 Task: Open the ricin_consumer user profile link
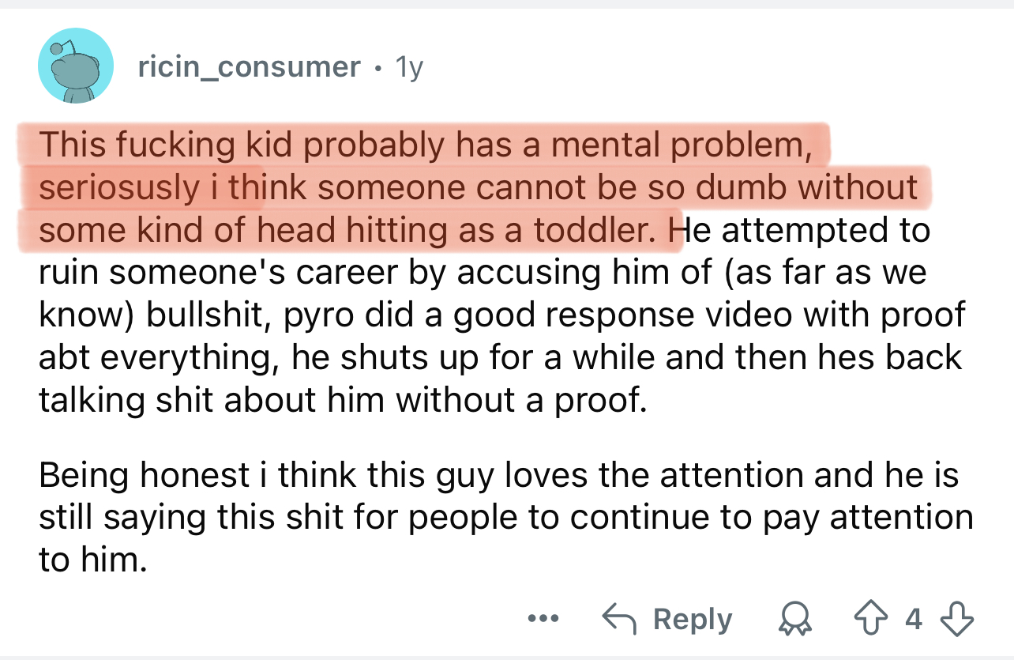point(249,67)
